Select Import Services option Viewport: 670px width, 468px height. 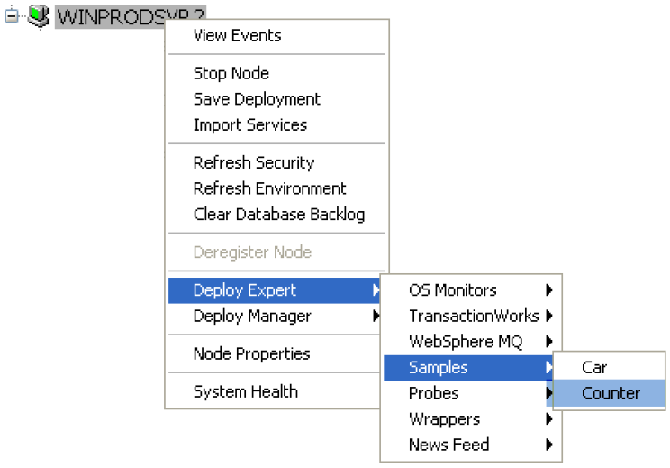click(276, 125)
